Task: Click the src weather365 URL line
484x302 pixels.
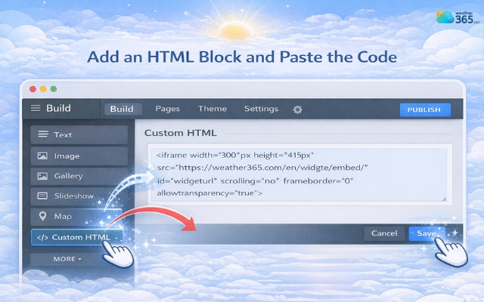Action: [262, 168]
